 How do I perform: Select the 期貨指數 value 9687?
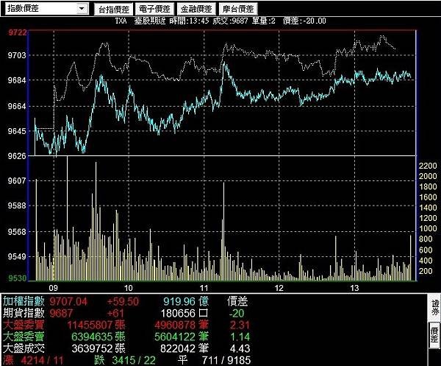point(61,313)
